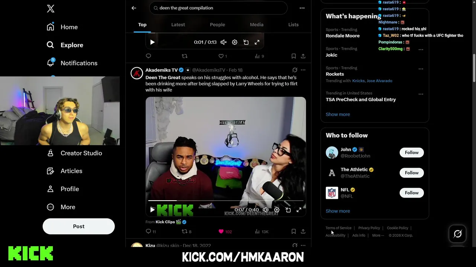Open search options three-dot menu
Image resolution: width=476 pixels, height=267 pixels.
[302, 8]
